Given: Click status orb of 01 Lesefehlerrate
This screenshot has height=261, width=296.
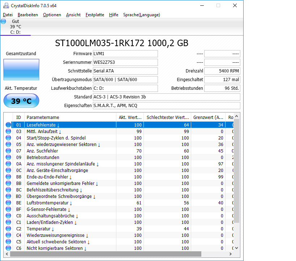Looking at the screenshot, I should click(8, 125).
